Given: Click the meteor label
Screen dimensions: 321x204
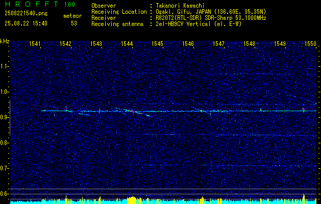Looking at the screenshot, I should click(x=72, y=16).
